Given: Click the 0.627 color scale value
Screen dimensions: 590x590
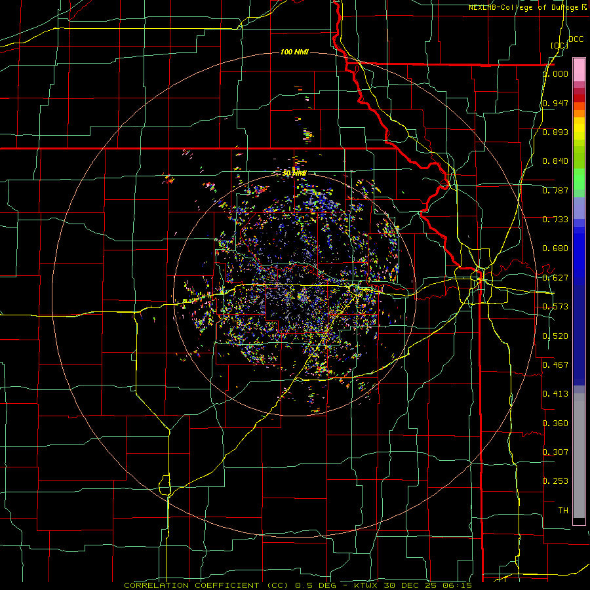Looking at the screenshot, I should point(555,278).
